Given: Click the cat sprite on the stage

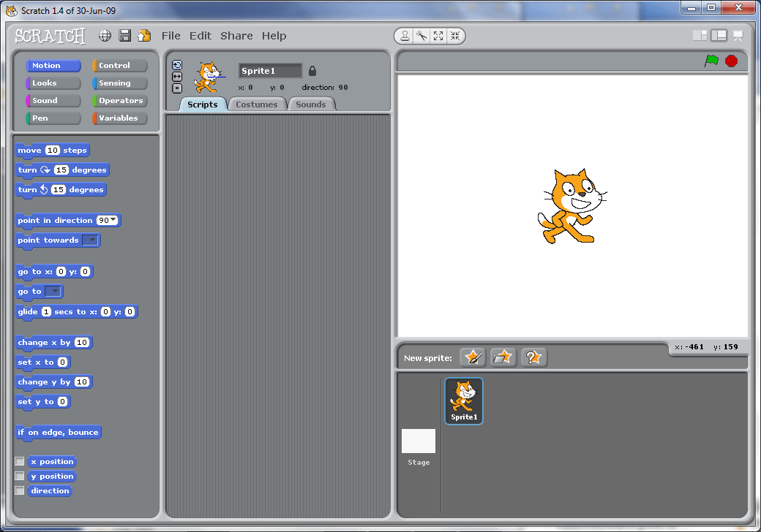Looking at the screenshot, I should [x=572, y=206].
